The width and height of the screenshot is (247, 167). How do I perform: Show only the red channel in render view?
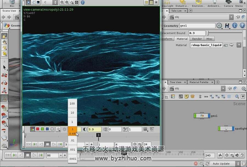(x=38, y=129)
